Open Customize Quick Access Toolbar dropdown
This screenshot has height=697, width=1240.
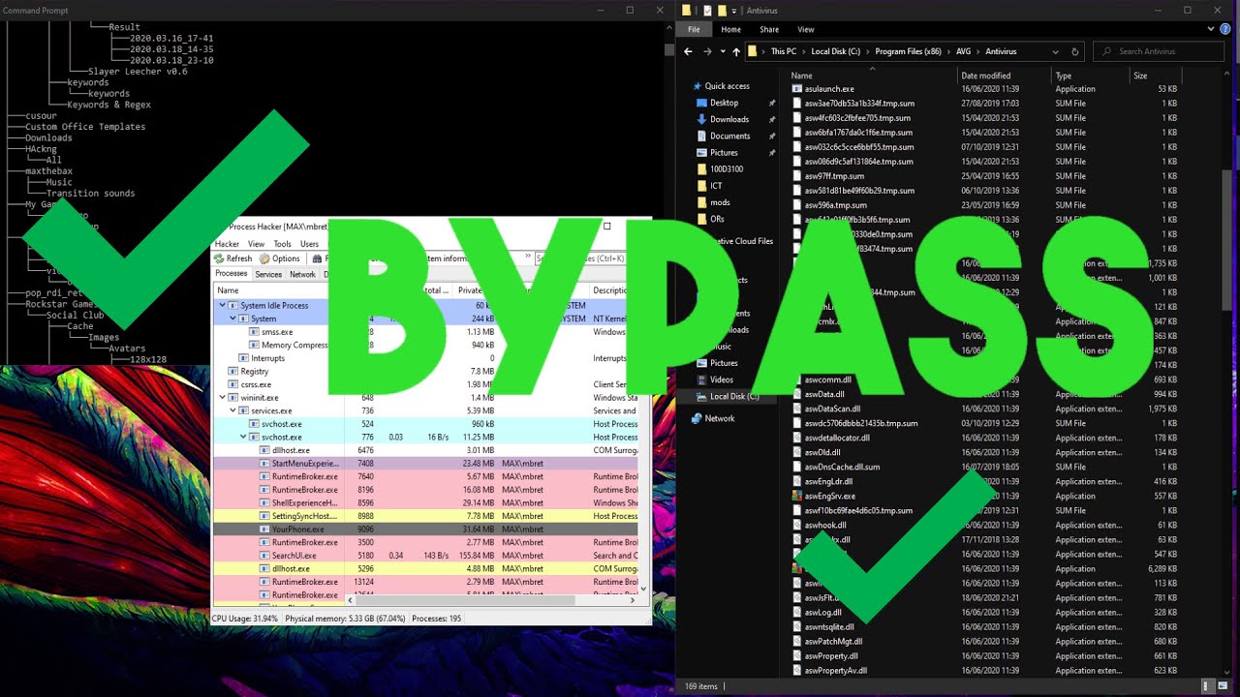pyautogui.click(x=733, y=10)
